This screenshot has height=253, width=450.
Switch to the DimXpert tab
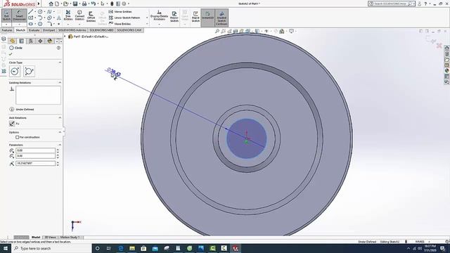click(x=49, y=30)
